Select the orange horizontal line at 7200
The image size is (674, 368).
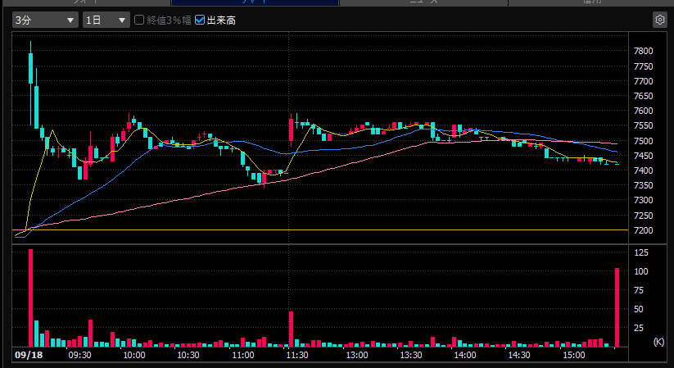(x=320, y=229)
